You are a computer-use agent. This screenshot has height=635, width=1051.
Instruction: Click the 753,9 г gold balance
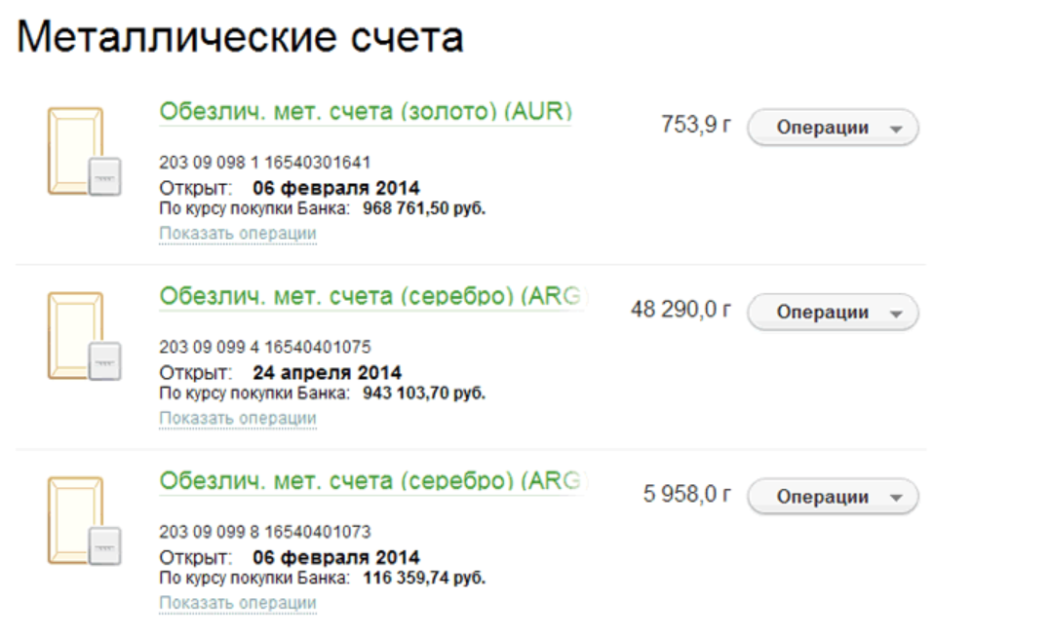695,126
